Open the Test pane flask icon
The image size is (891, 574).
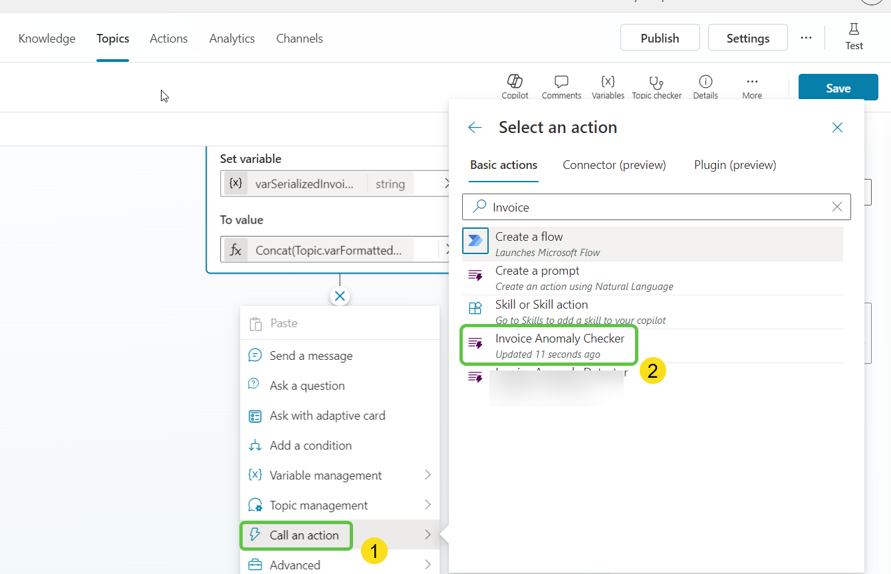854,30
